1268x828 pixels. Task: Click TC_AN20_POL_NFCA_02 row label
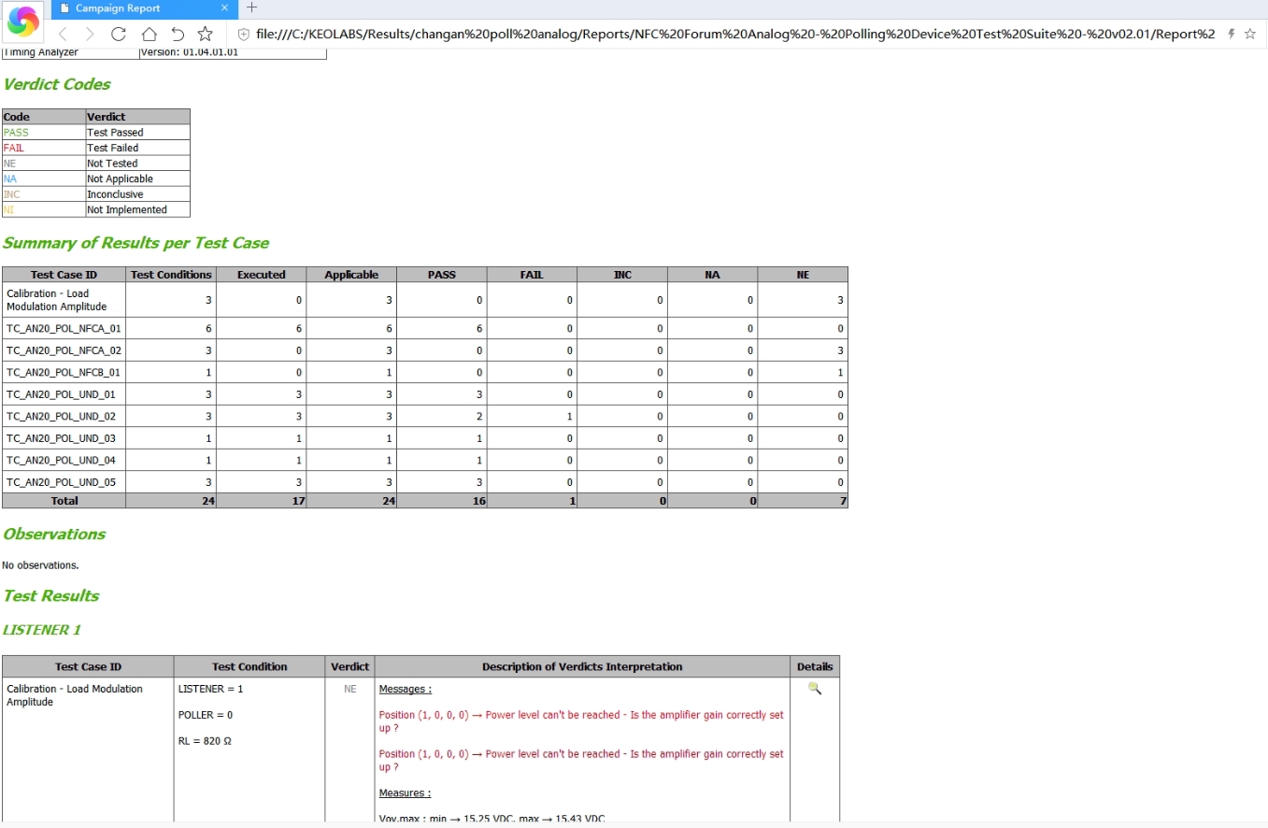pos(64,350)
